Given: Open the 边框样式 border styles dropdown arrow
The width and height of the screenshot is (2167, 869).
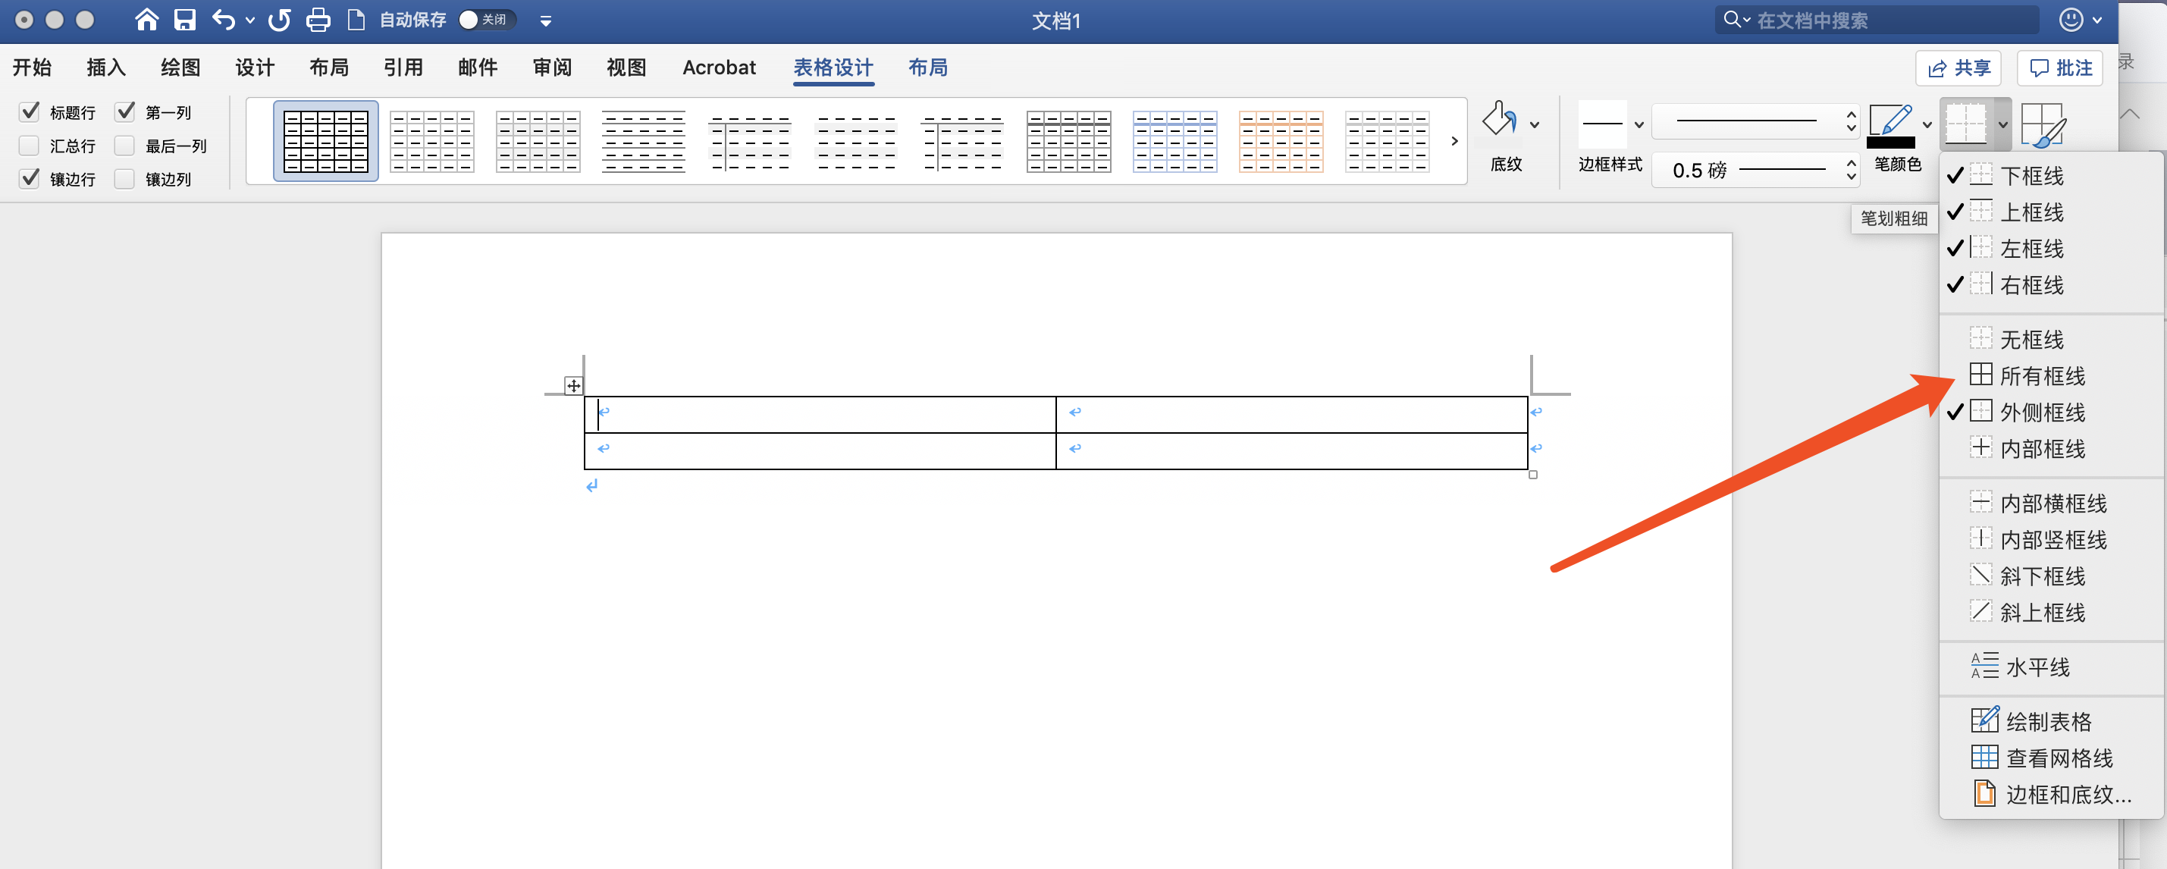Looking at the screenshot, I should tap(1639, 124).
